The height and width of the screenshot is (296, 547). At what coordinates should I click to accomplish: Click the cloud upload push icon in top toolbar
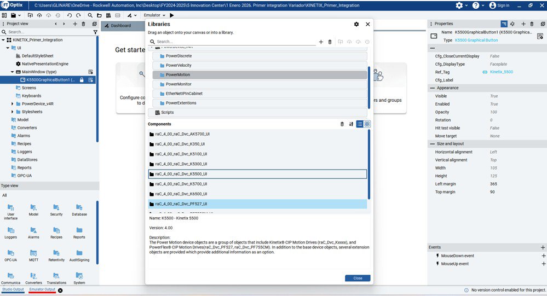(39, 15)
